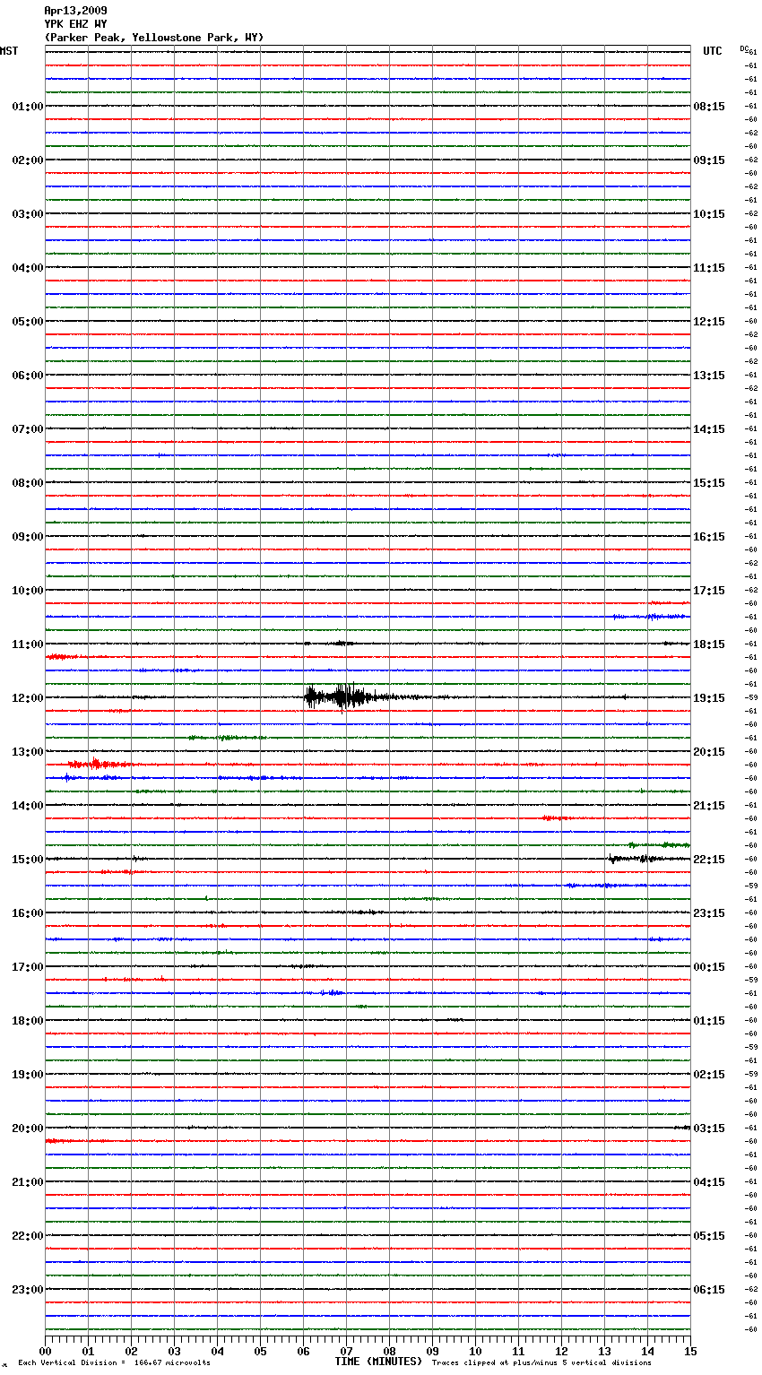Click the DC column header

(x=744, y=48)
